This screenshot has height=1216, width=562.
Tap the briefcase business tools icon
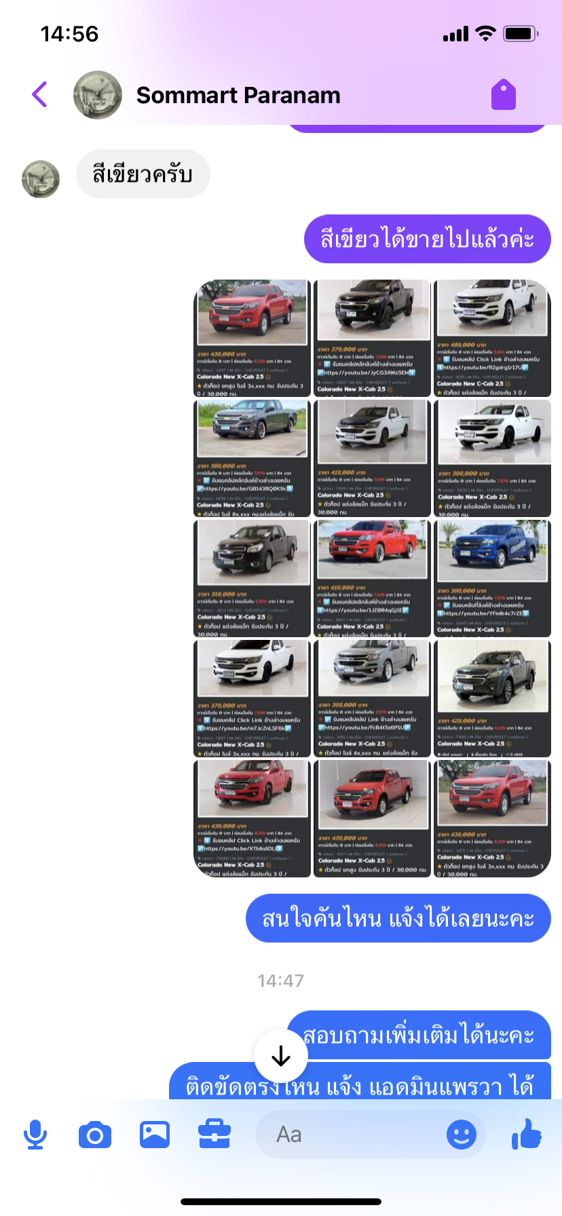(x=214, y=1135)
